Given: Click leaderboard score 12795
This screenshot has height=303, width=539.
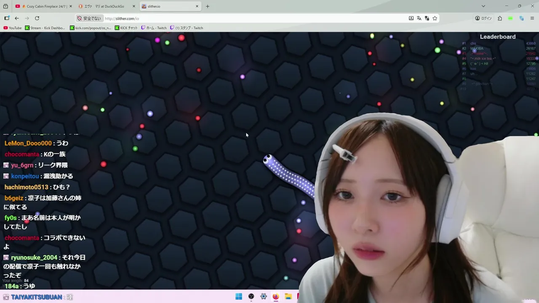Looking at the screenshot, I should 531,64.
